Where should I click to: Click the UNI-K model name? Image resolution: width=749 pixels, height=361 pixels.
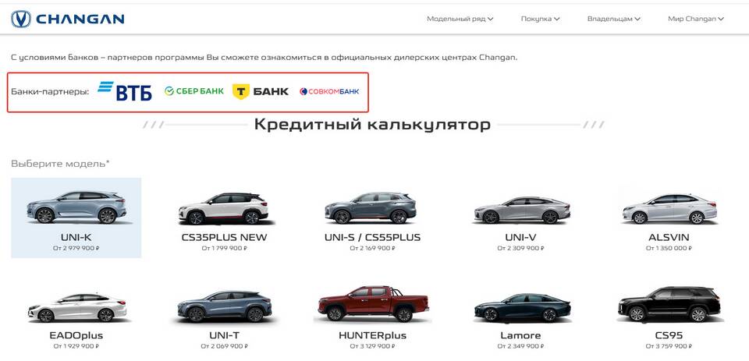point(76,237)
